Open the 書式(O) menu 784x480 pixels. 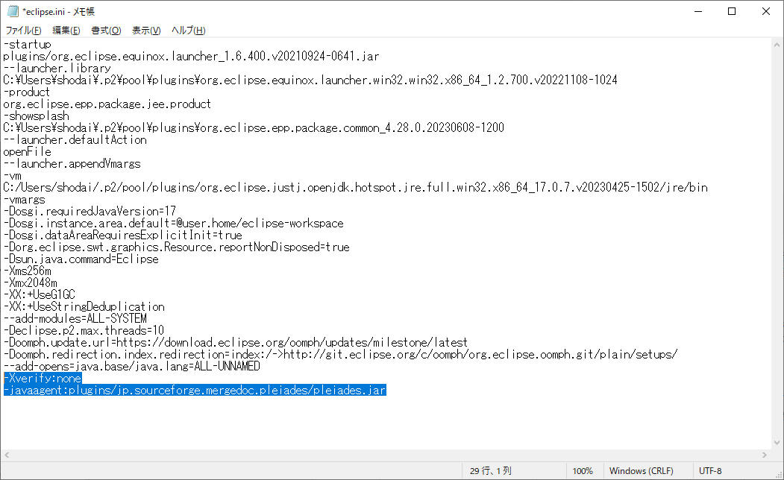(x=106, y=31)
